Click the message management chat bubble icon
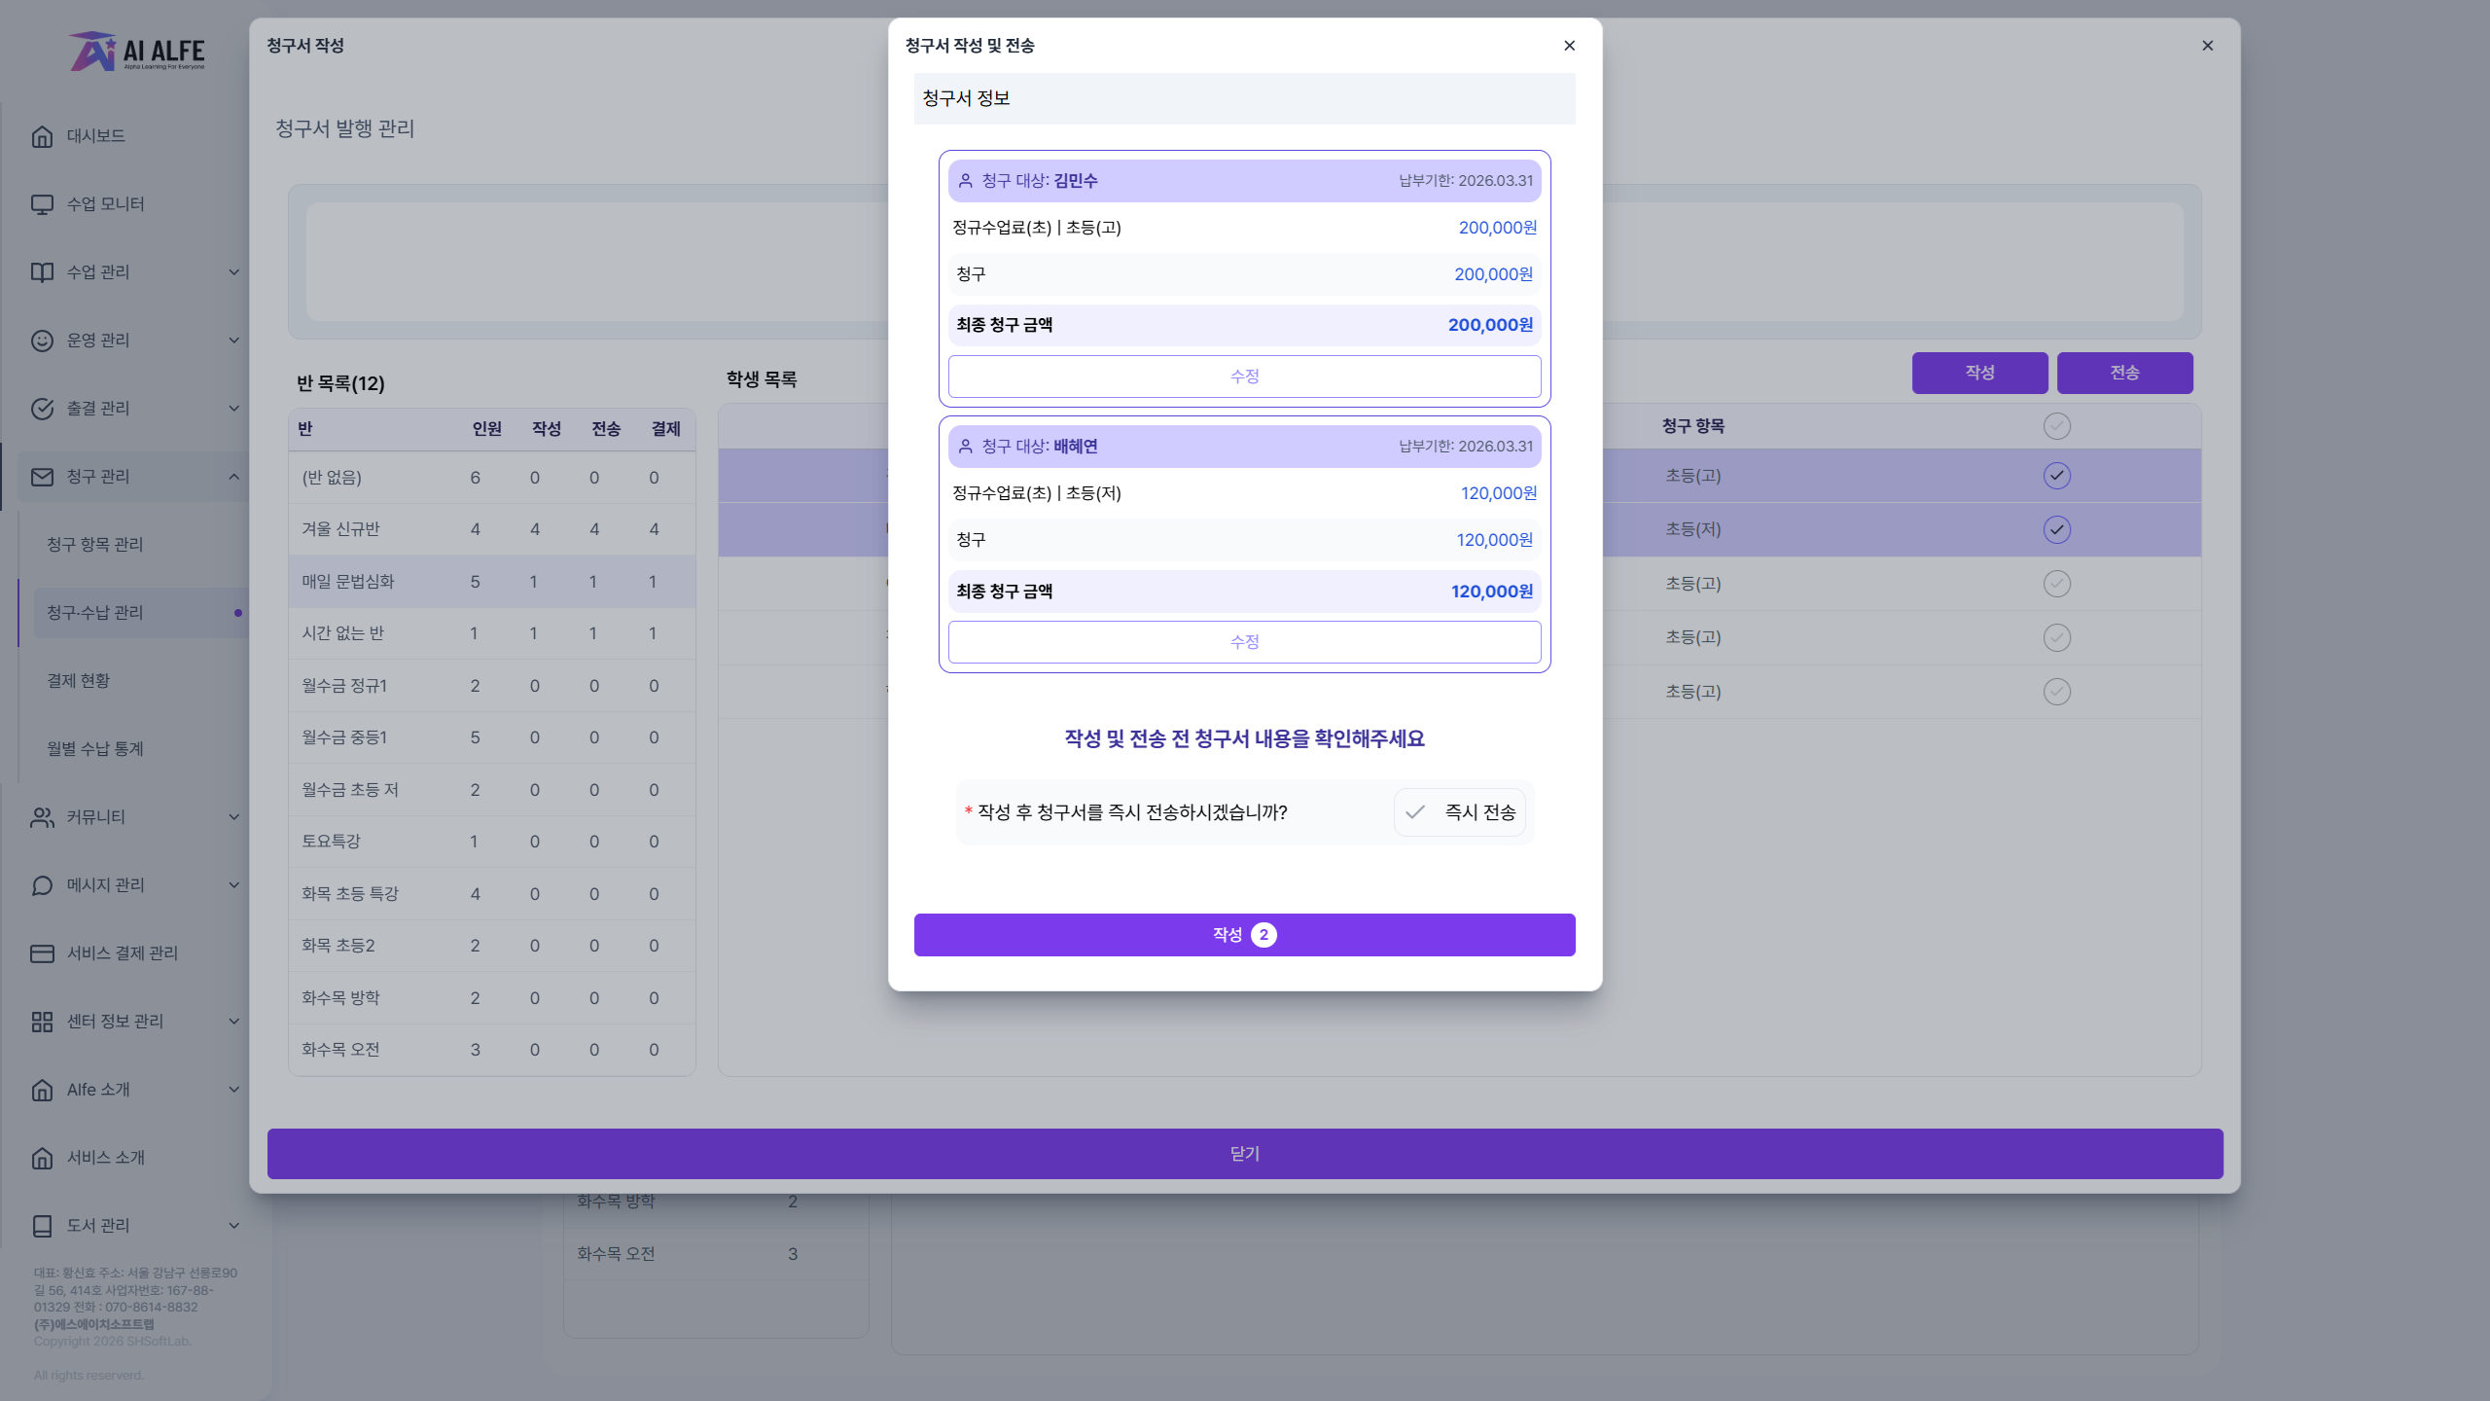The height and width of the screenshot is (1401, 2490). tap(42, 885)
